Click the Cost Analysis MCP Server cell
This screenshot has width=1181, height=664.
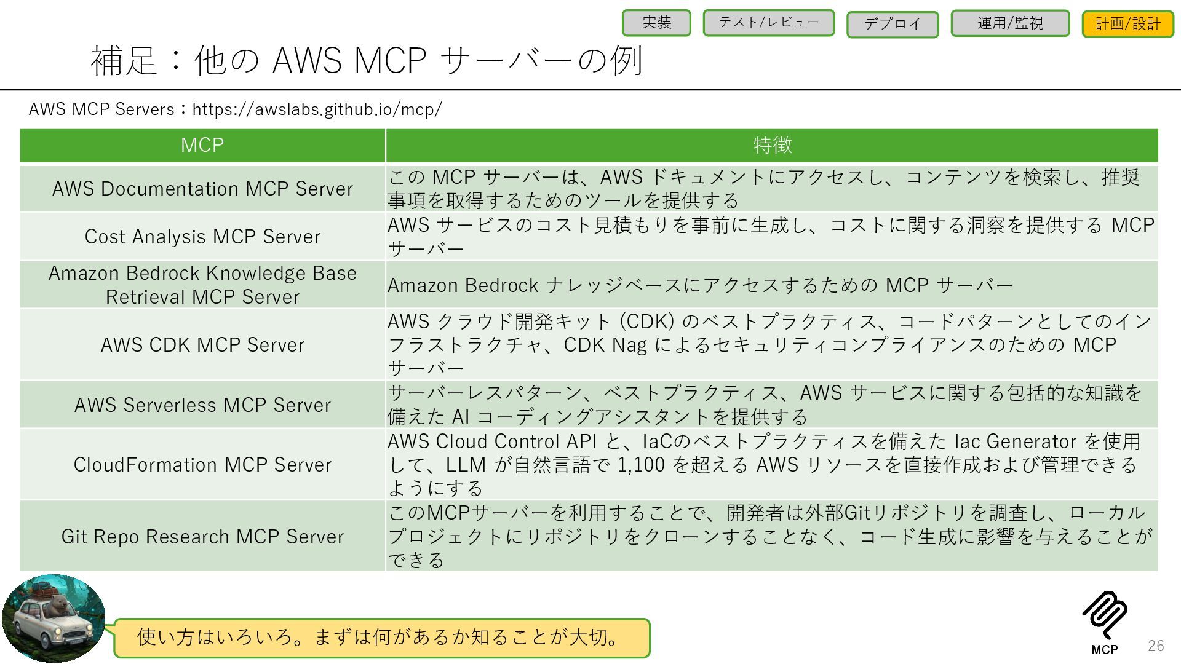pyautogui.click(x=202, y=236)
